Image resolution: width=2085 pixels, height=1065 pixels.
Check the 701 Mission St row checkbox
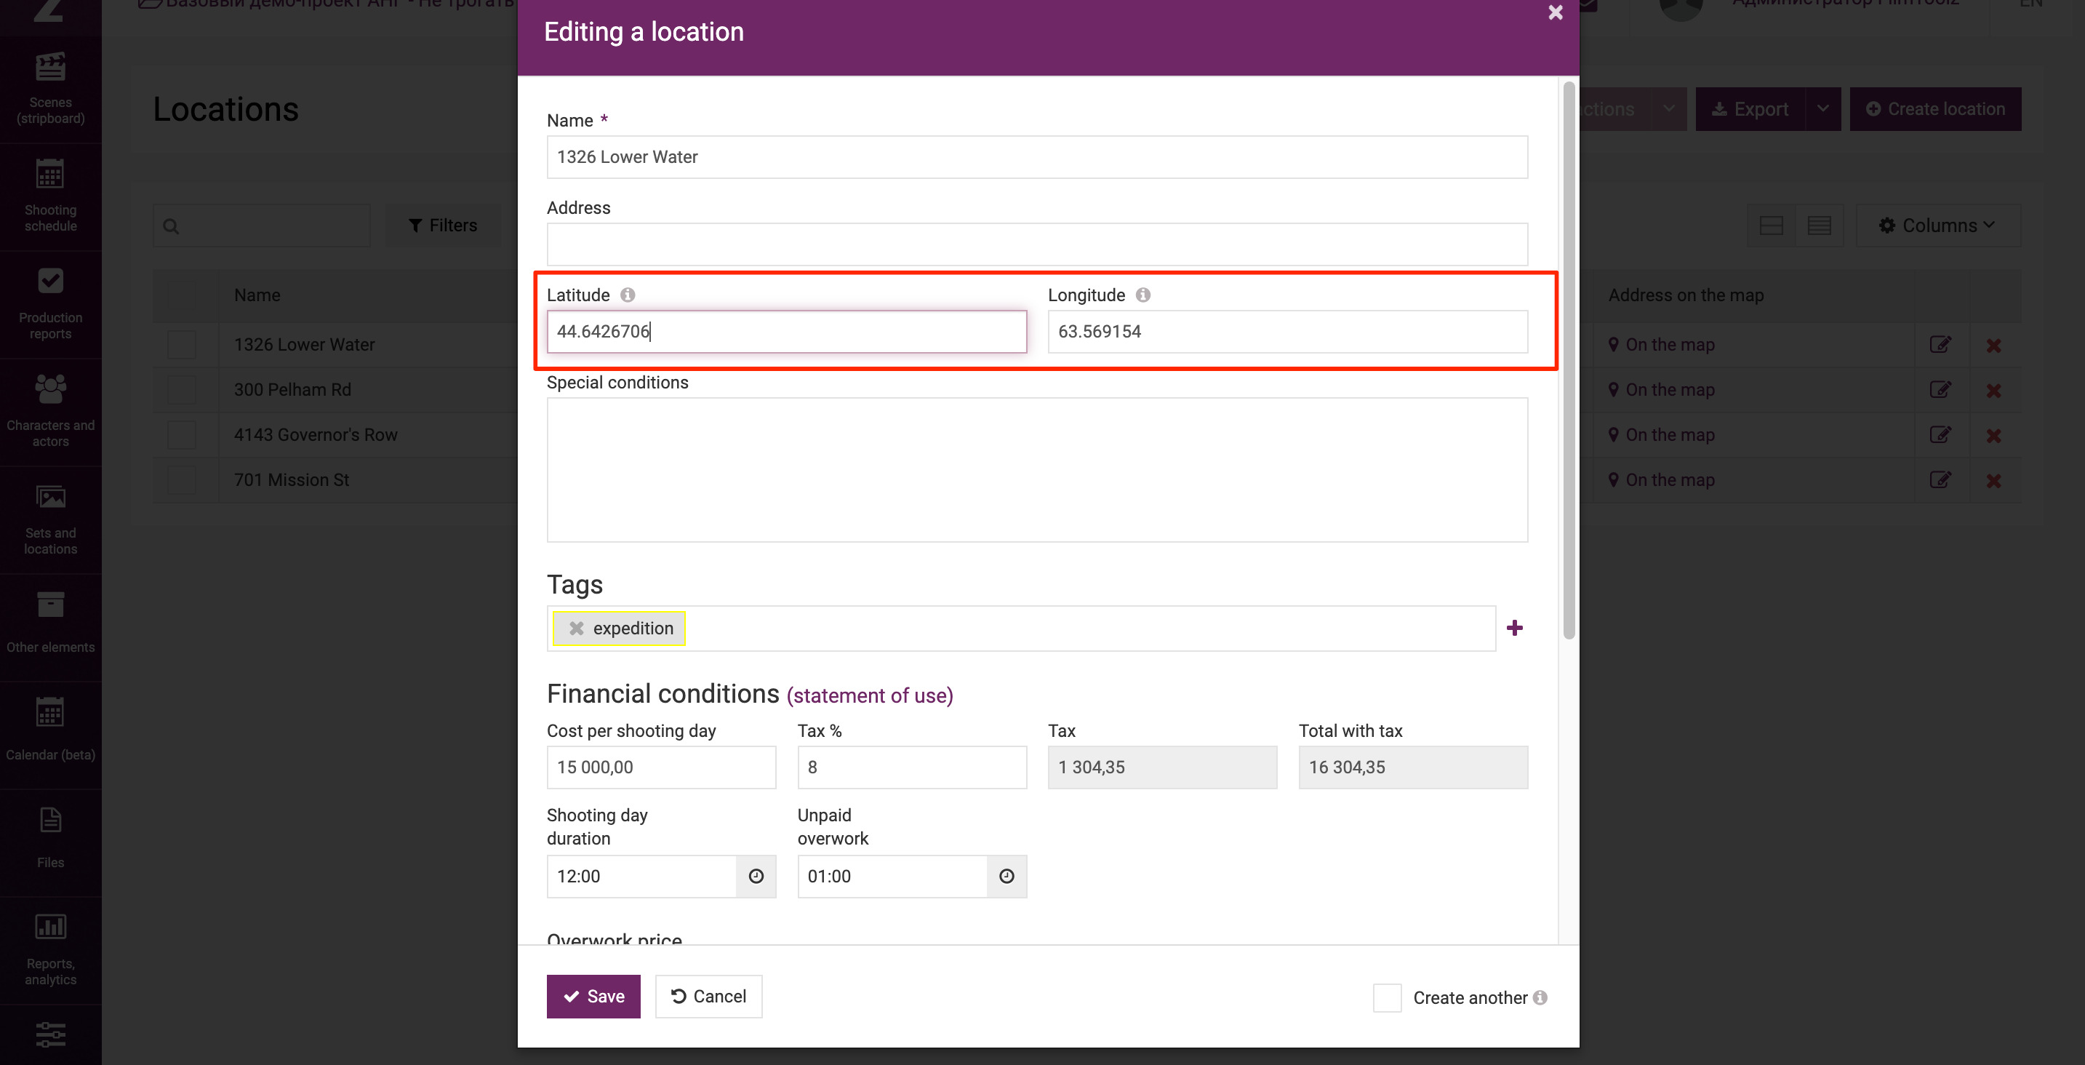[x=181, y=480]
